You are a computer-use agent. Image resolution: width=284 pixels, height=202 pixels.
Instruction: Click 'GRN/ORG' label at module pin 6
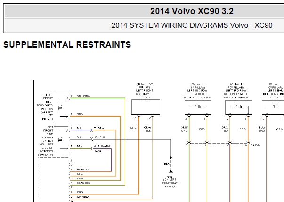[x=83, y=183]
